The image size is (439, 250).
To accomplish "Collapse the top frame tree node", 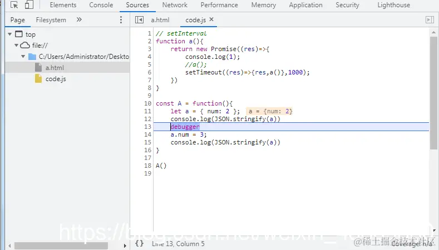I will (x=10, y=34).
